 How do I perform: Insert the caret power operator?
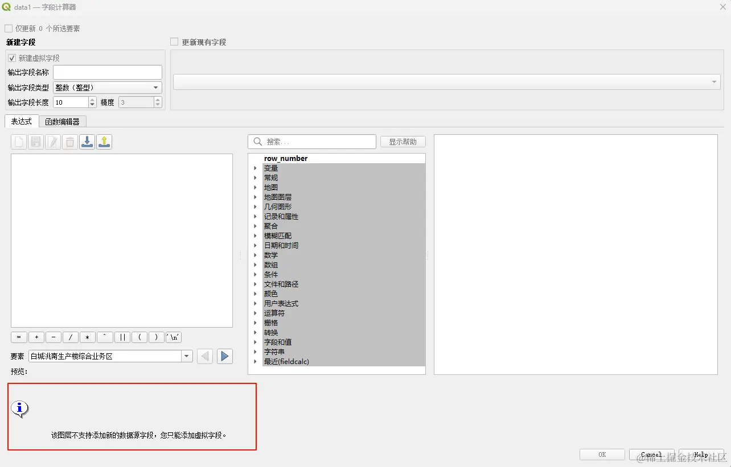click(x=105, y=337)
